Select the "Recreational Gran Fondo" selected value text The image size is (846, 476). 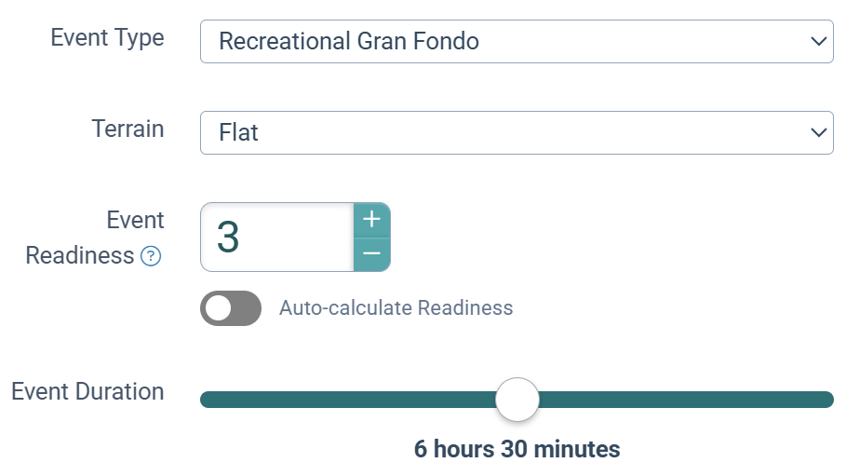click(x=348, y=41)
